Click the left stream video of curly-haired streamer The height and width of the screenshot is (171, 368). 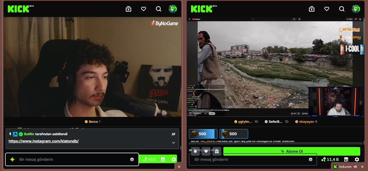92,67
